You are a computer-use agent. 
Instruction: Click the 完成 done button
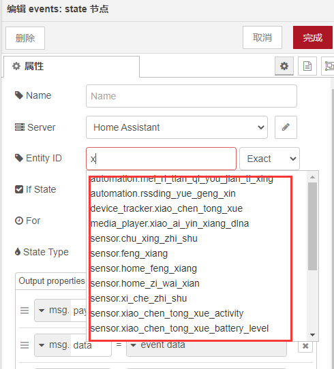313,37
